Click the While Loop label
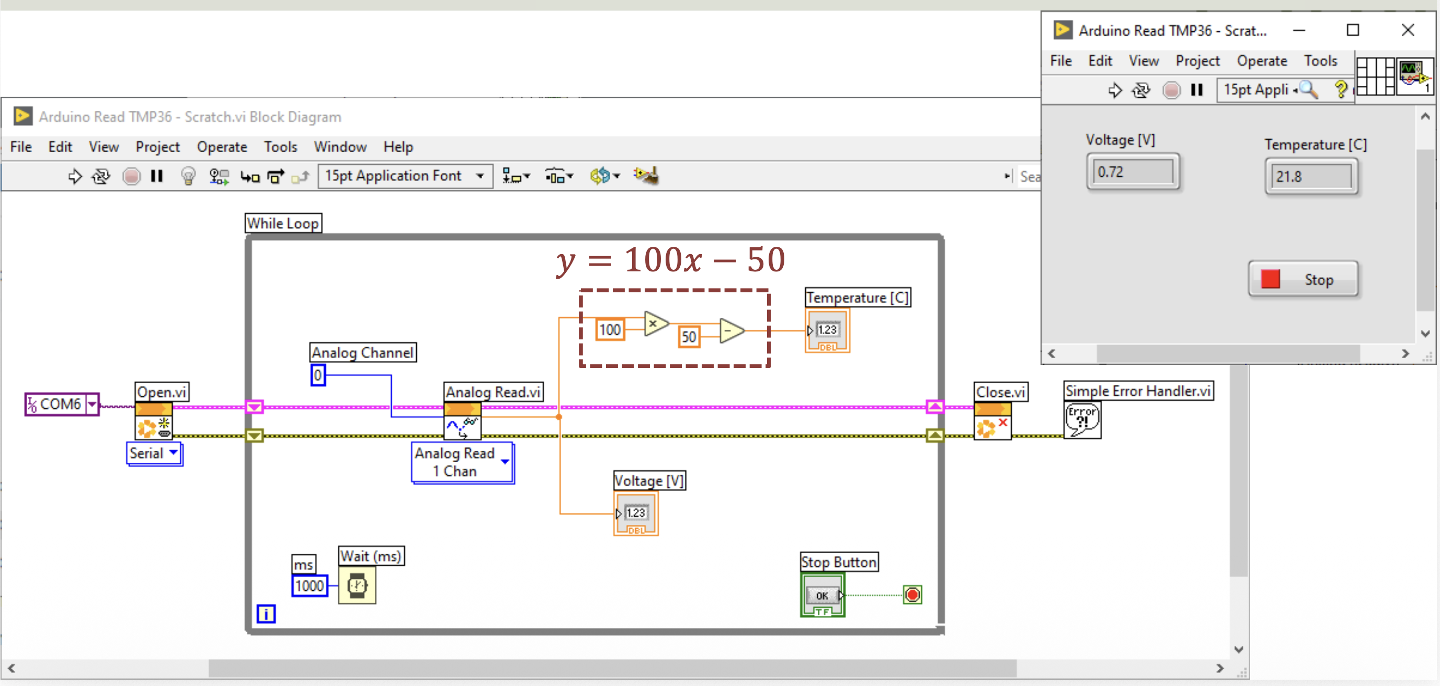Screen dimensions: 1440x686 pyautogui.click(x=283, y=223)
